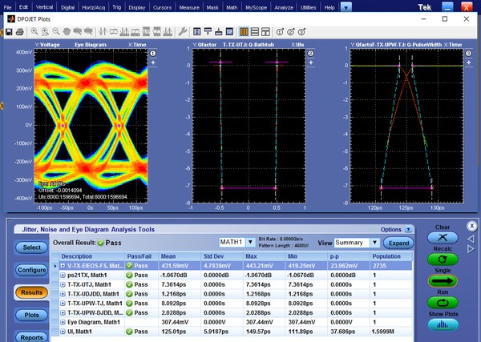Click the Save icon in DPOJET Plots toolbar

(x=8, y=33)
